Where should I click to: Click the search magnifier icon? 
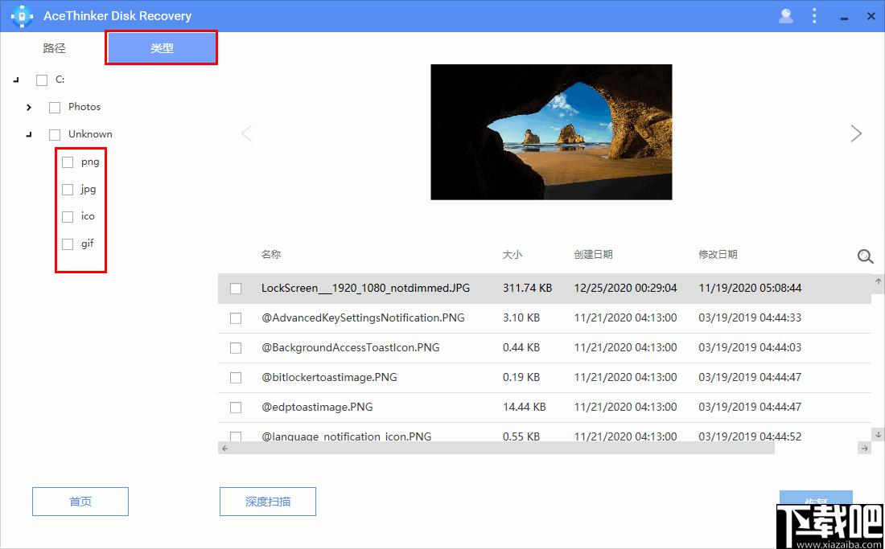[865, 256]
